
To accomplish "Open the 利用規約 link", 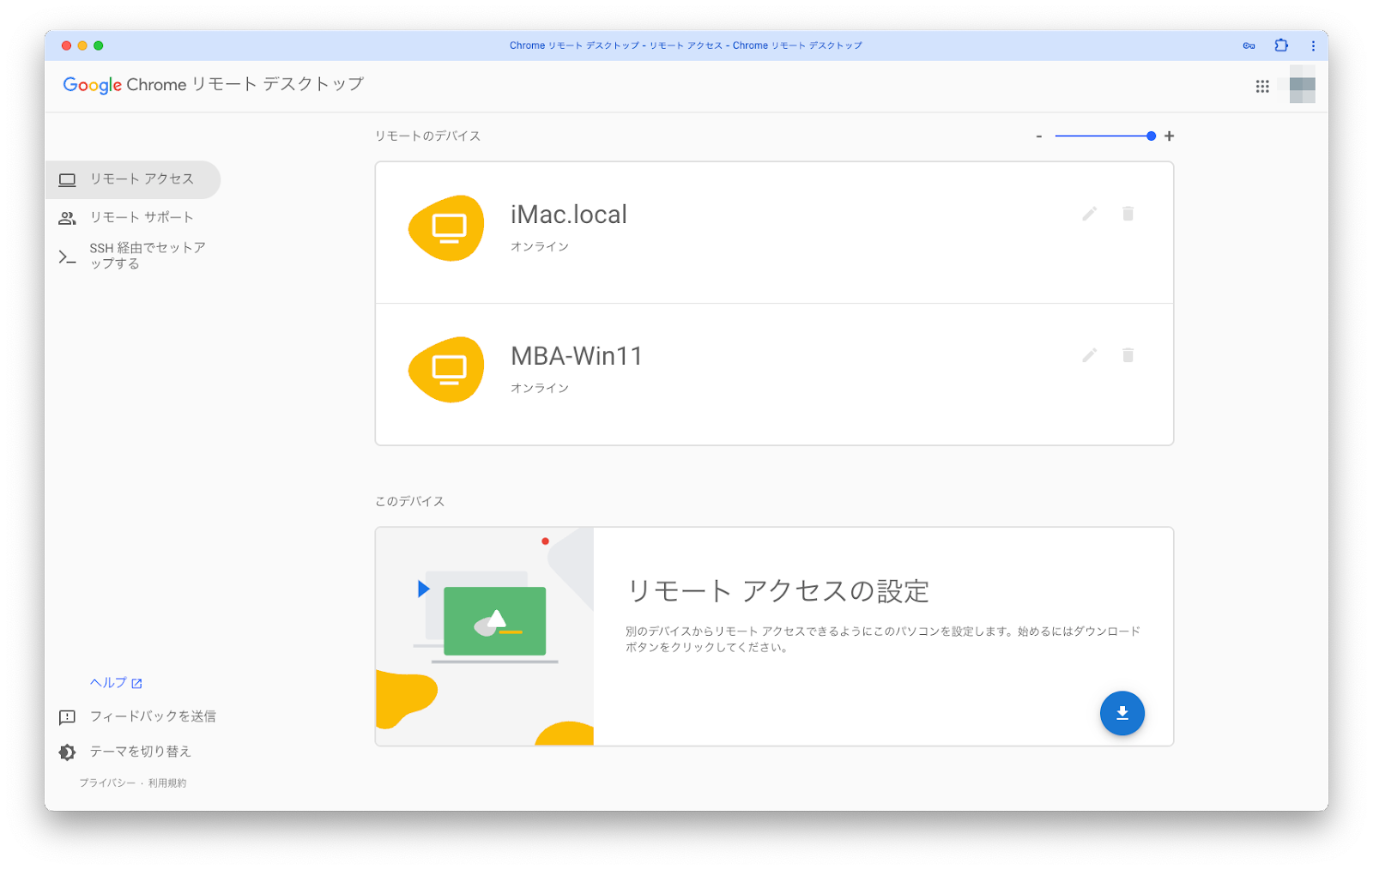I will 167,783.
